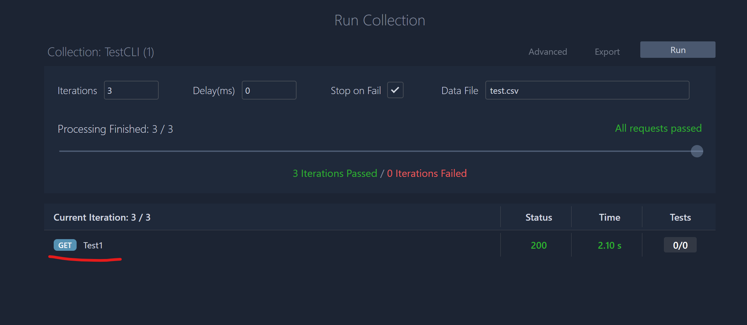The image size is (747, 325).
Task: Click the GET method badge next to Test1
Action: 65,245
